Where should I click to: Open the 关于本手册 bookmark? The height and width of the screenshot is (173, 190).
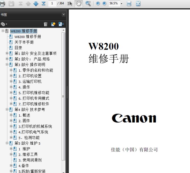(x=24, y=42)
